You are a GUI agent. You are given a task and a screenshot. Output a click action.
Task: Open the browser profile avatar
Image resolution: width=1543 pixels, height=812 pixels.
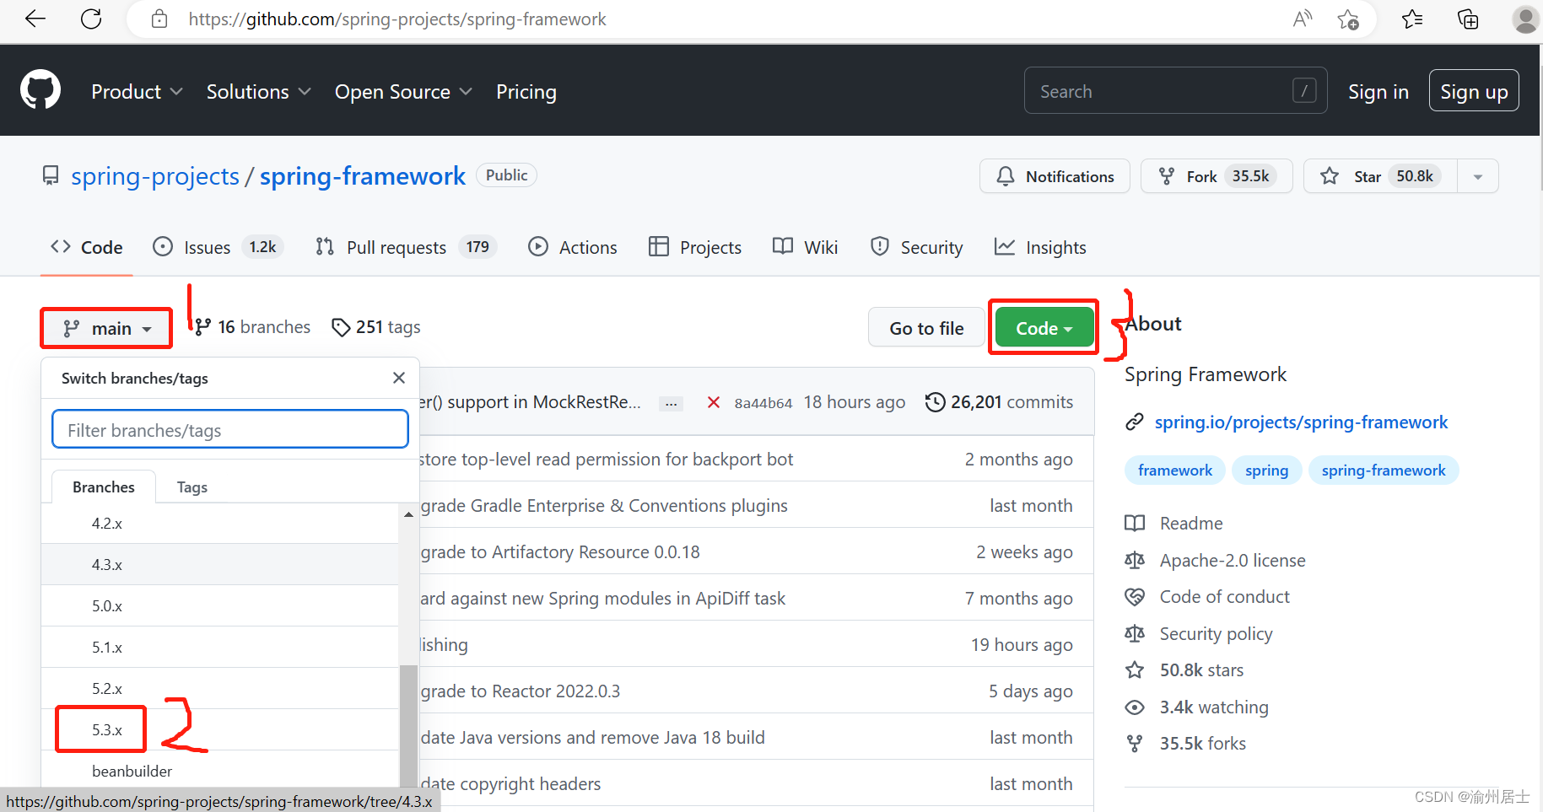point(1525,19)
